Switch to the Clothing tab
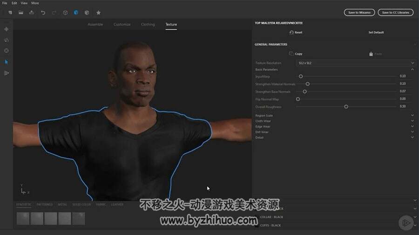Screen dimensions: 419x235 click(x=148, y=24)
